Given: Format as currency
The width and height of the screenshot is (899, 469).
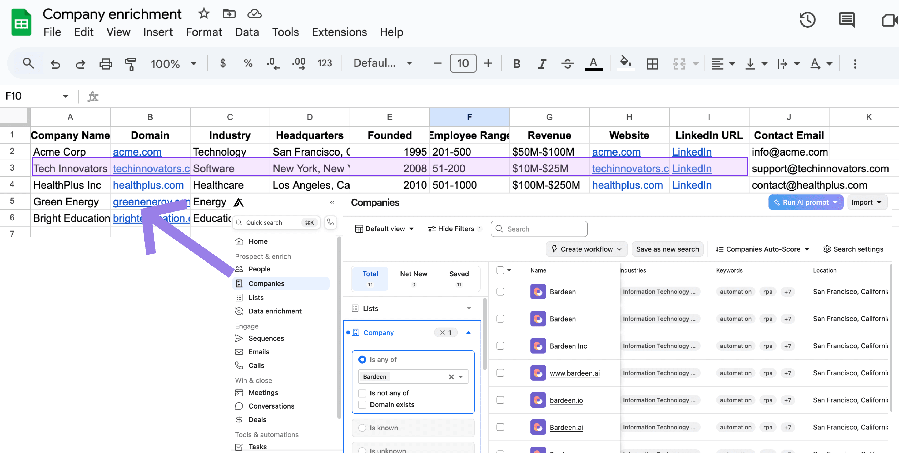Looking at the screenshot, I should (x=223, y=63).
